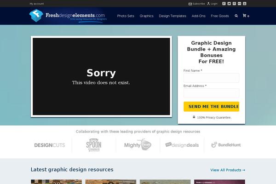Click the Spoon Graphics partner logo
This screenshot has height=184, width=276.
[94, 145]
